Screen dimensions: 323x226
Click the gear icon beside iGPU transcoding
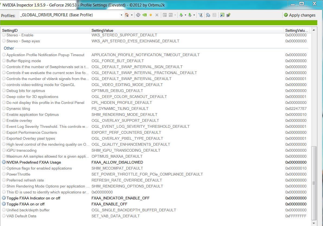(4, 150)
